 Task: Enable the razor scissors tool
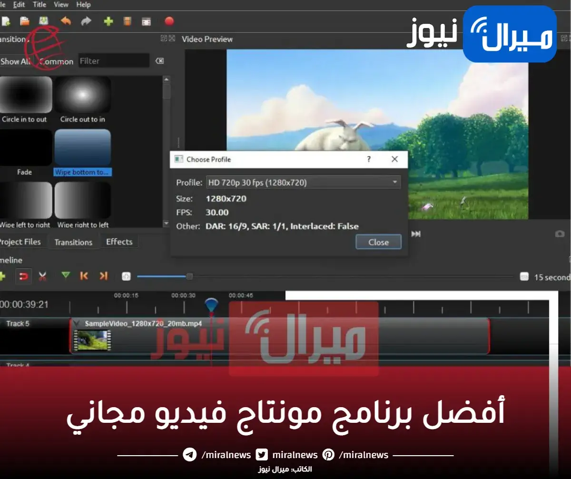(x=42, y=276)
